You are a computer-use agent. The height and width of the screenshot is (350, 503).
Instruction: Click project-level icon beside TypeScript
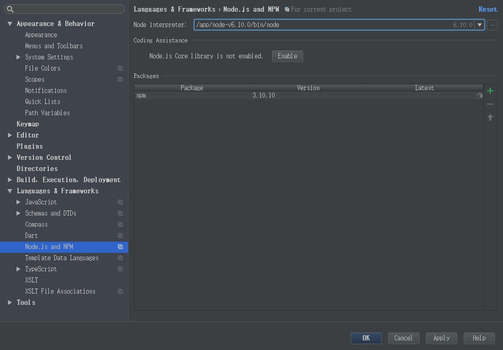coord(120,269)
